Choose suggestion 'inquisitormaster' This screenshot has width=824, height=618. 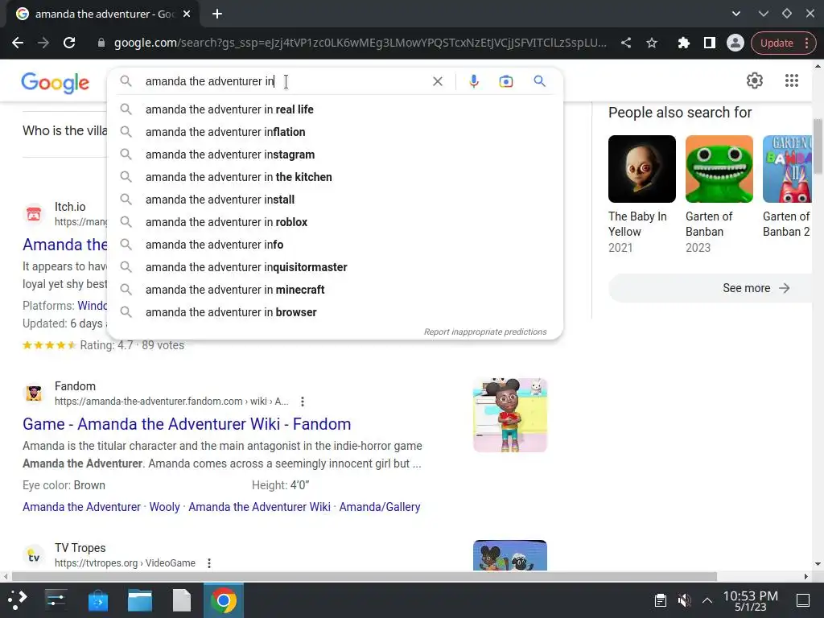(x=336, y=267)
